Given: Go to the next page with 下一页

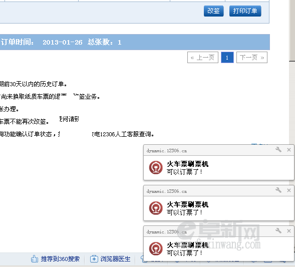Looking at the screenshot, I should 252,58.
